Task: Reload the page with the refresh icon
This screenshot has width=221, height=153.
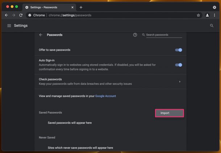Action: [x=21, y=15]
